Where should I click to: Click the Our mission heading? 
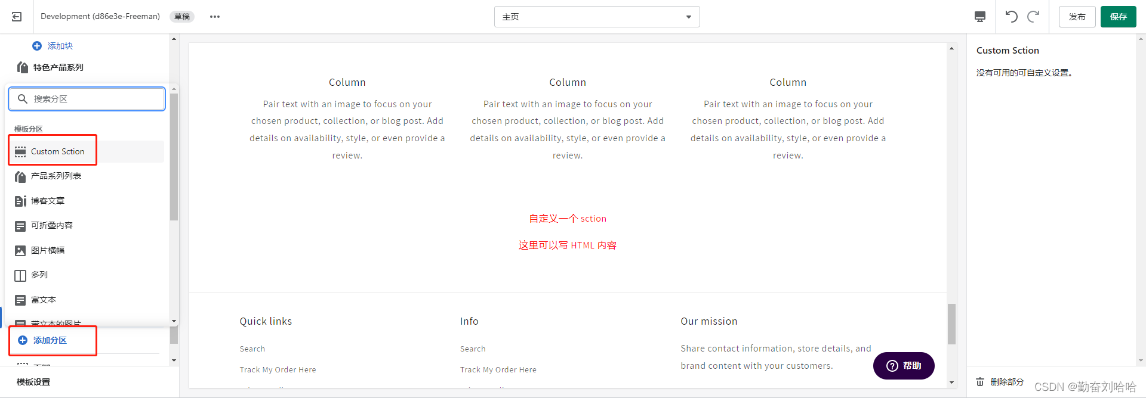point(709,321)
